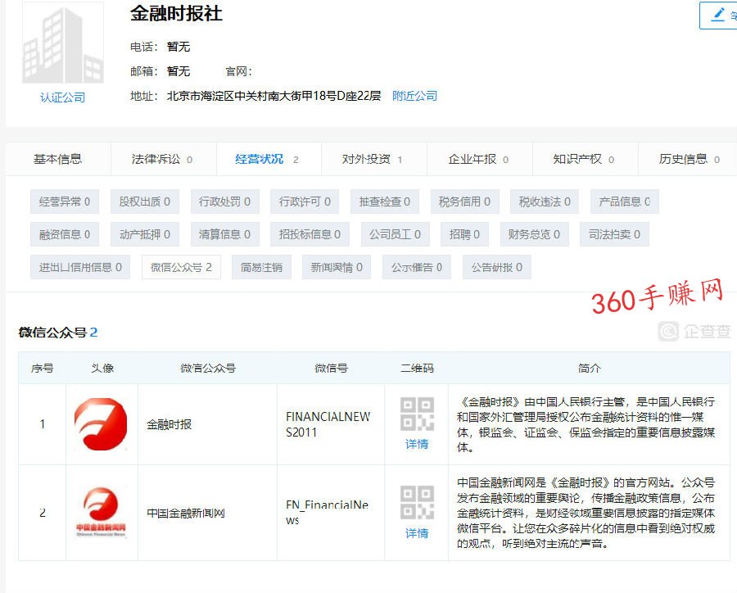
Task: Select the 微信公众号 2 tag
Action: (x=182, y=267)
